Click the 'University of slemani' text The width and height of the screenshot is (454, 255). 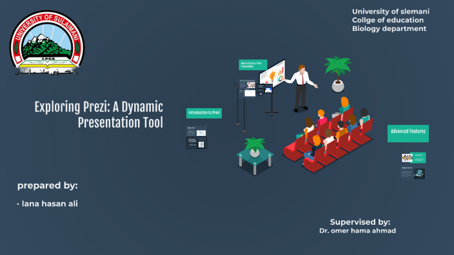coord(391,12)
